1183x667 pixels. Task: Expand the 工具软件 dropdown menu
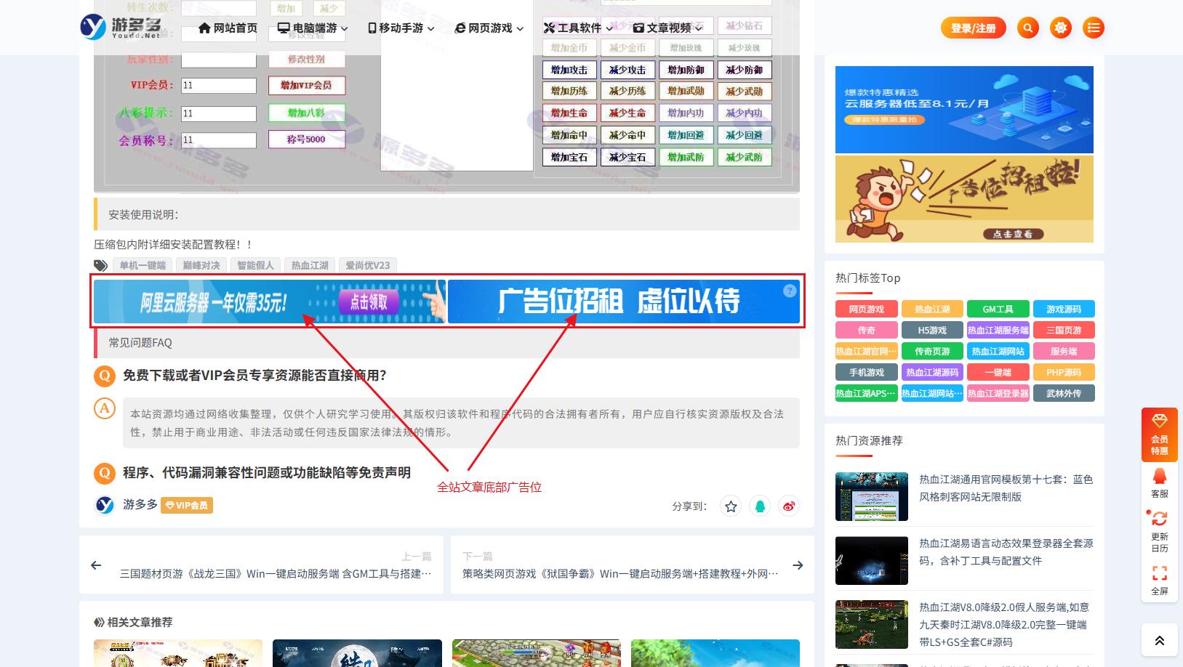578,28
